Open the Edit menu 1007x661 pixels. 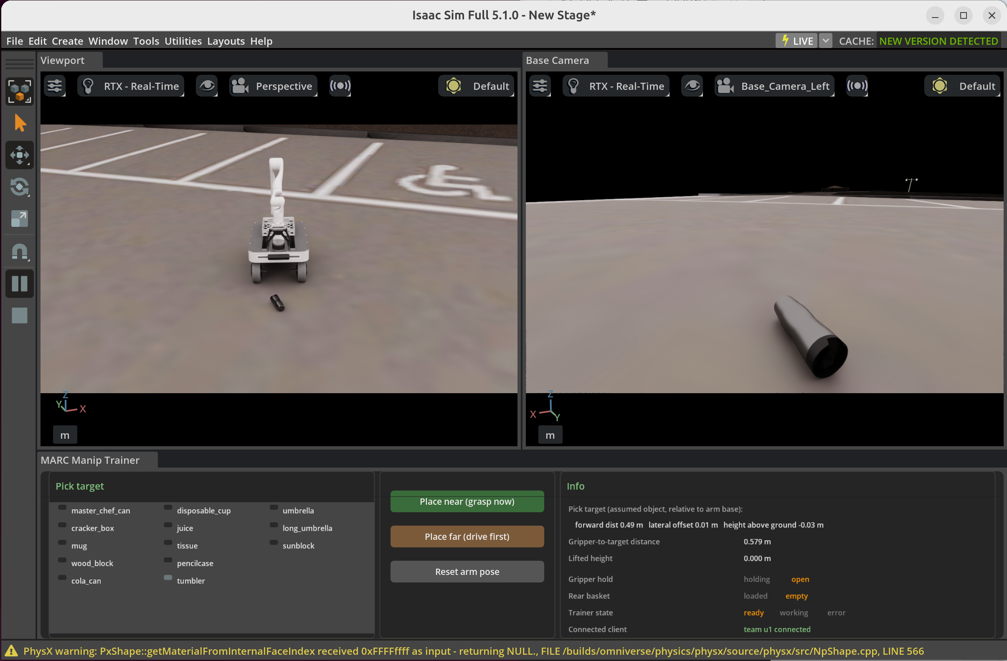tap(38, 41)
